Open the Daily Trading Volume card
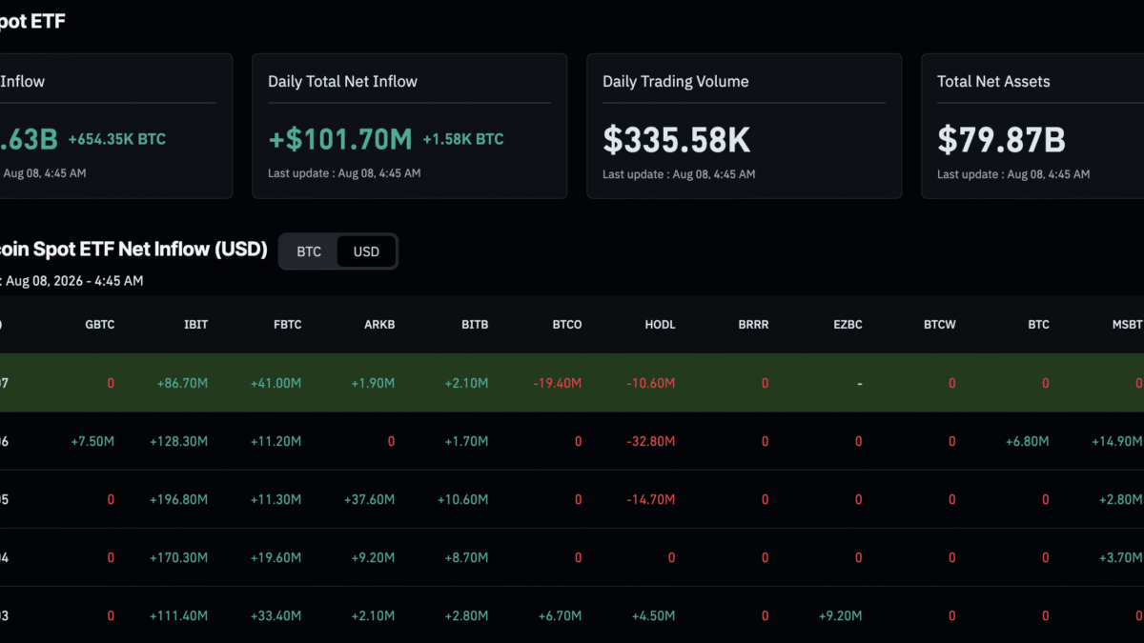The image size is (1144, 643). point(745,126)
